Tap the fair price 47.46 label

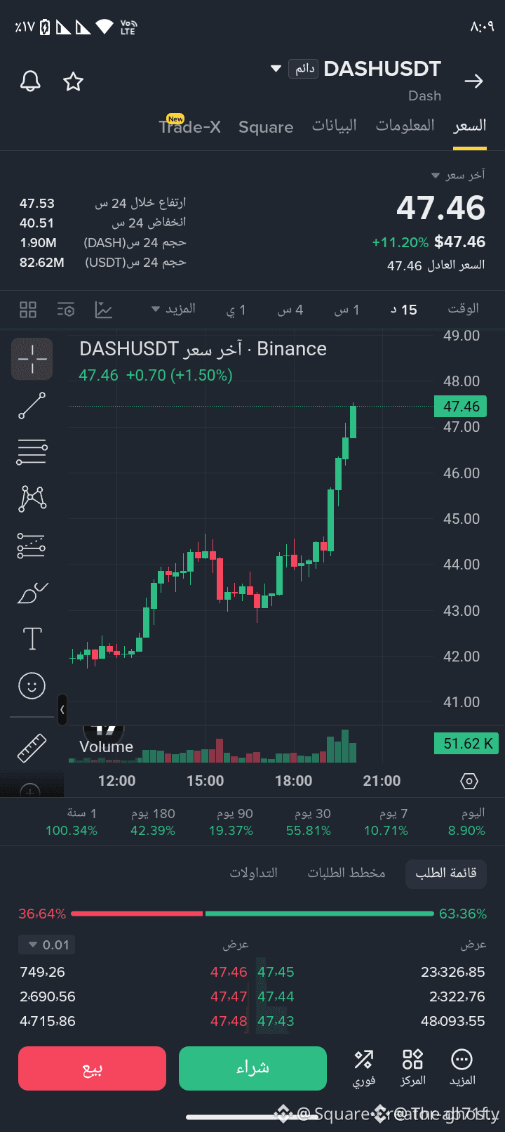coord(436,266)
